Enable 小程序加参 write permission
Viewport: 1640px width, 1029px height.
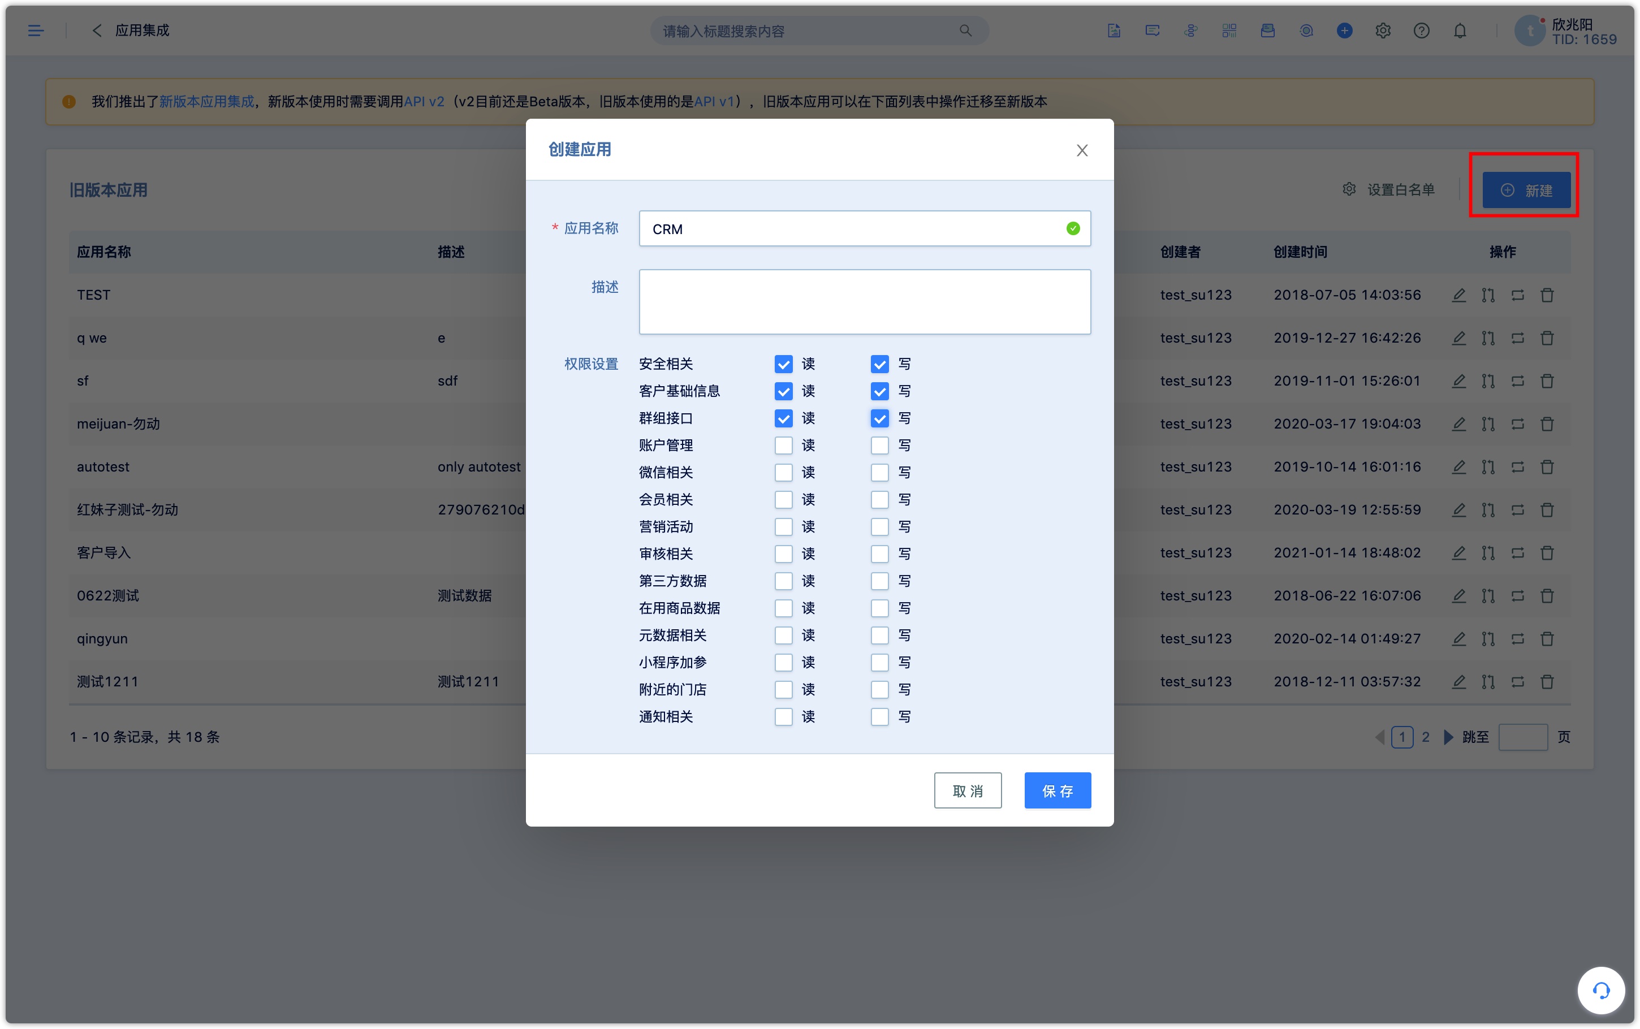point(879,662)
